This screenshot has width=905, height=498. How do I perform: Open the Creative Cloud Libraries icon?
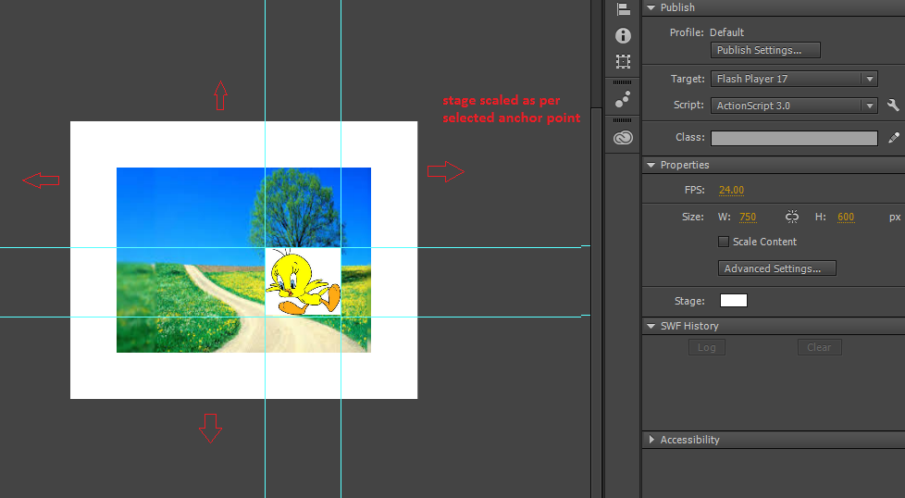click(x=623, y=137)
